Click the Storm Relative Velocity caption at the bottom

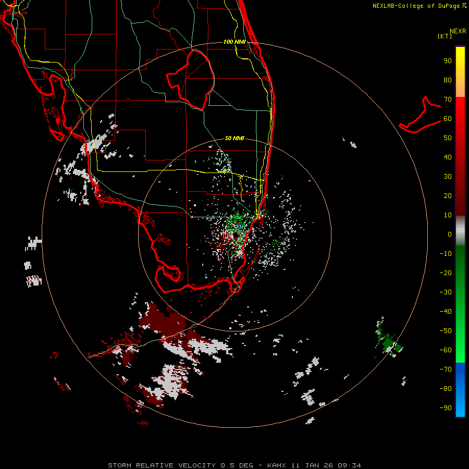(x=234, y=465)
